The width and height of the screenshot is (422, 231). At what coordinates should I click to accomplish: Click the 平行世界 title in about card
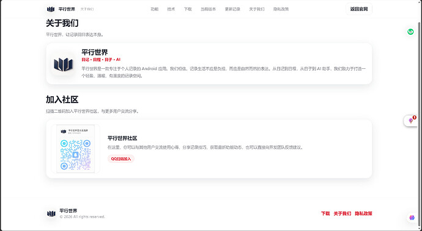point(95,52)
